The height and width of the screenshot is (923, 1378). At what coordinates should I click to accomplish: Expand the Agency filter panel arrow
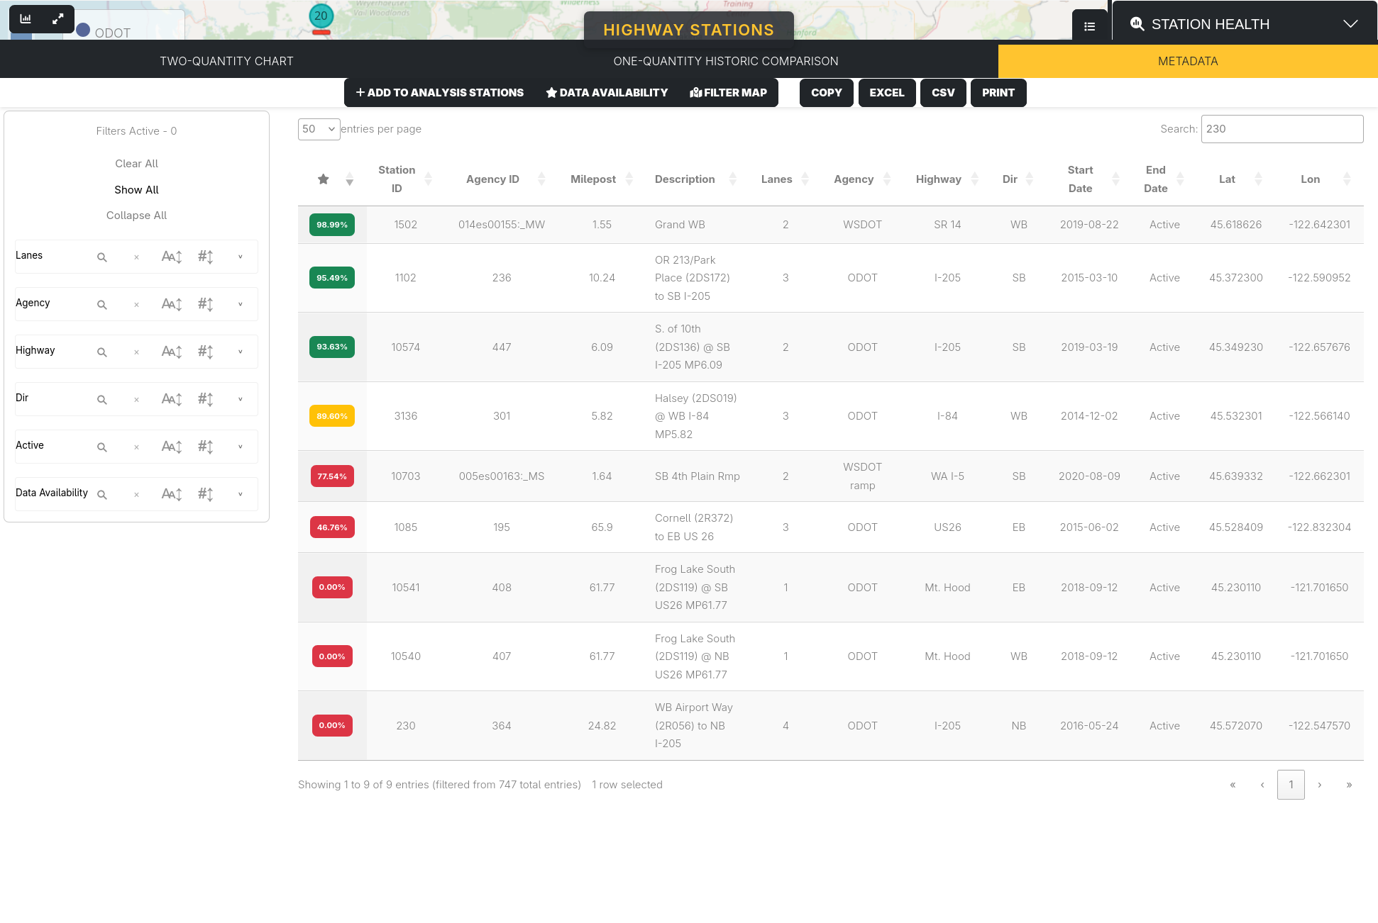(241, 304)
